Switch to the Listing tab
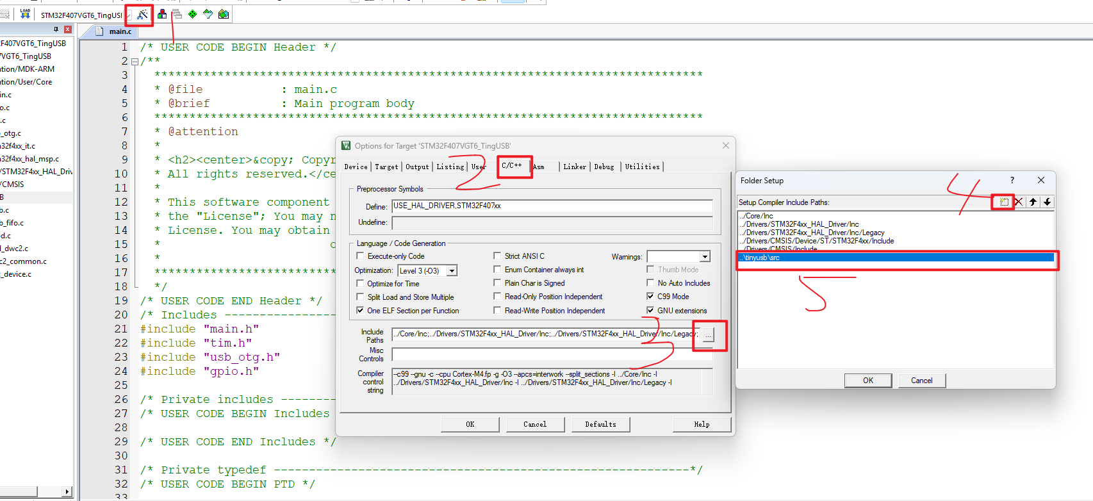Image resolution: width=1093 pixels, height=501 pixels. coord(450,167)
